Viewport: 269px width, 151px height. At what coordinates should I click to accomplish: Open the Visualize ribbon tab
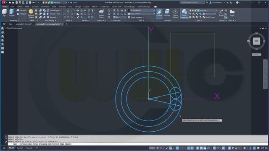tap(35, 7)
